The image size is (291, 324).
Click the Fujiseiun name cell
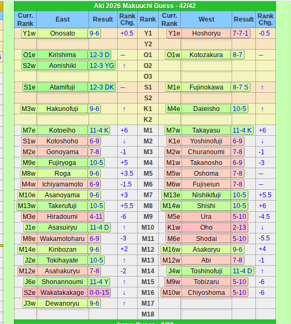point(206,184)
